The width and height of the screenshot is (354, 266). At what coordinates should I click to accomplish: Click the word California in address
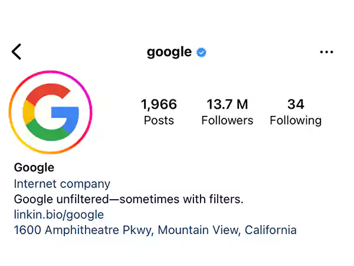pos(271,230)
